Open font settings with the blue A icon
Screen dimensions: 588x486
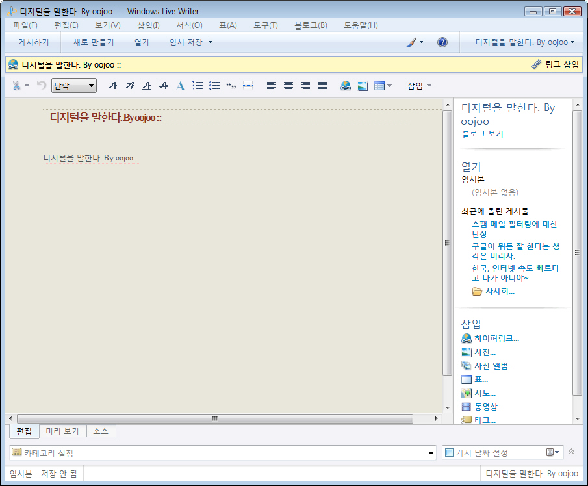[x=181, y=86]
